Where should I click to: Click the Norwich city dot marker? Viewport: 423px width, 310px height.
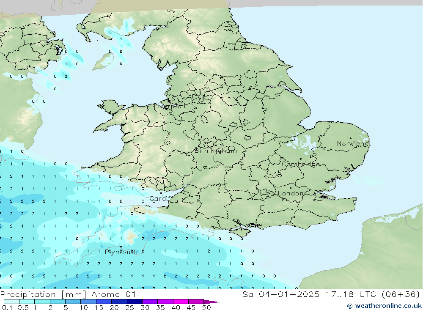click(350, 138)
